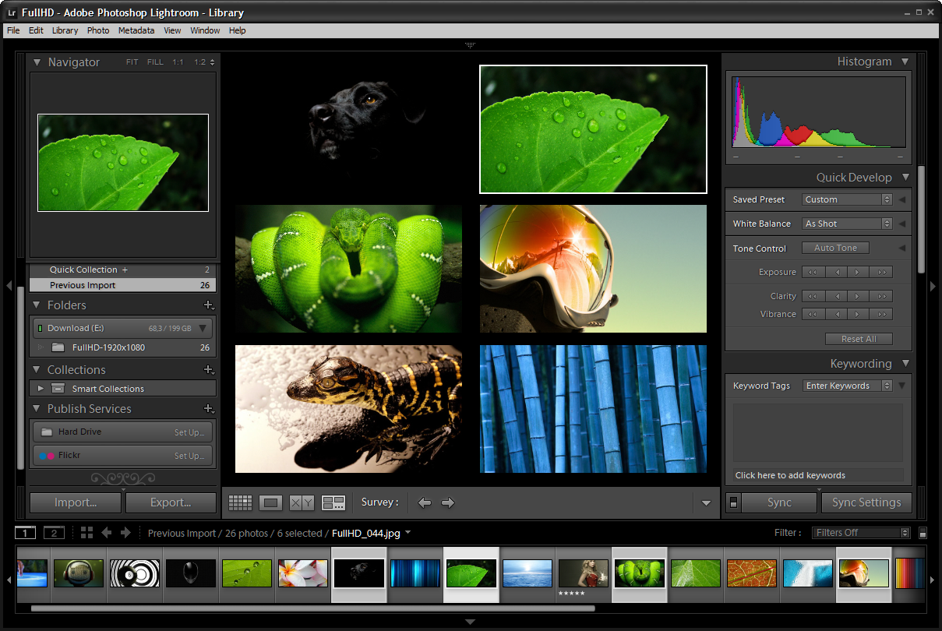Collapse the Folders panel
This screenshot has width=942, height=631.
36,305
